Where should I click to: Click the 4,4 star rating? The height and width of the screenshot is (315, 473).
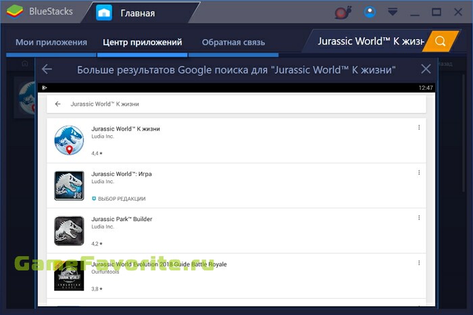coord(97,153)
